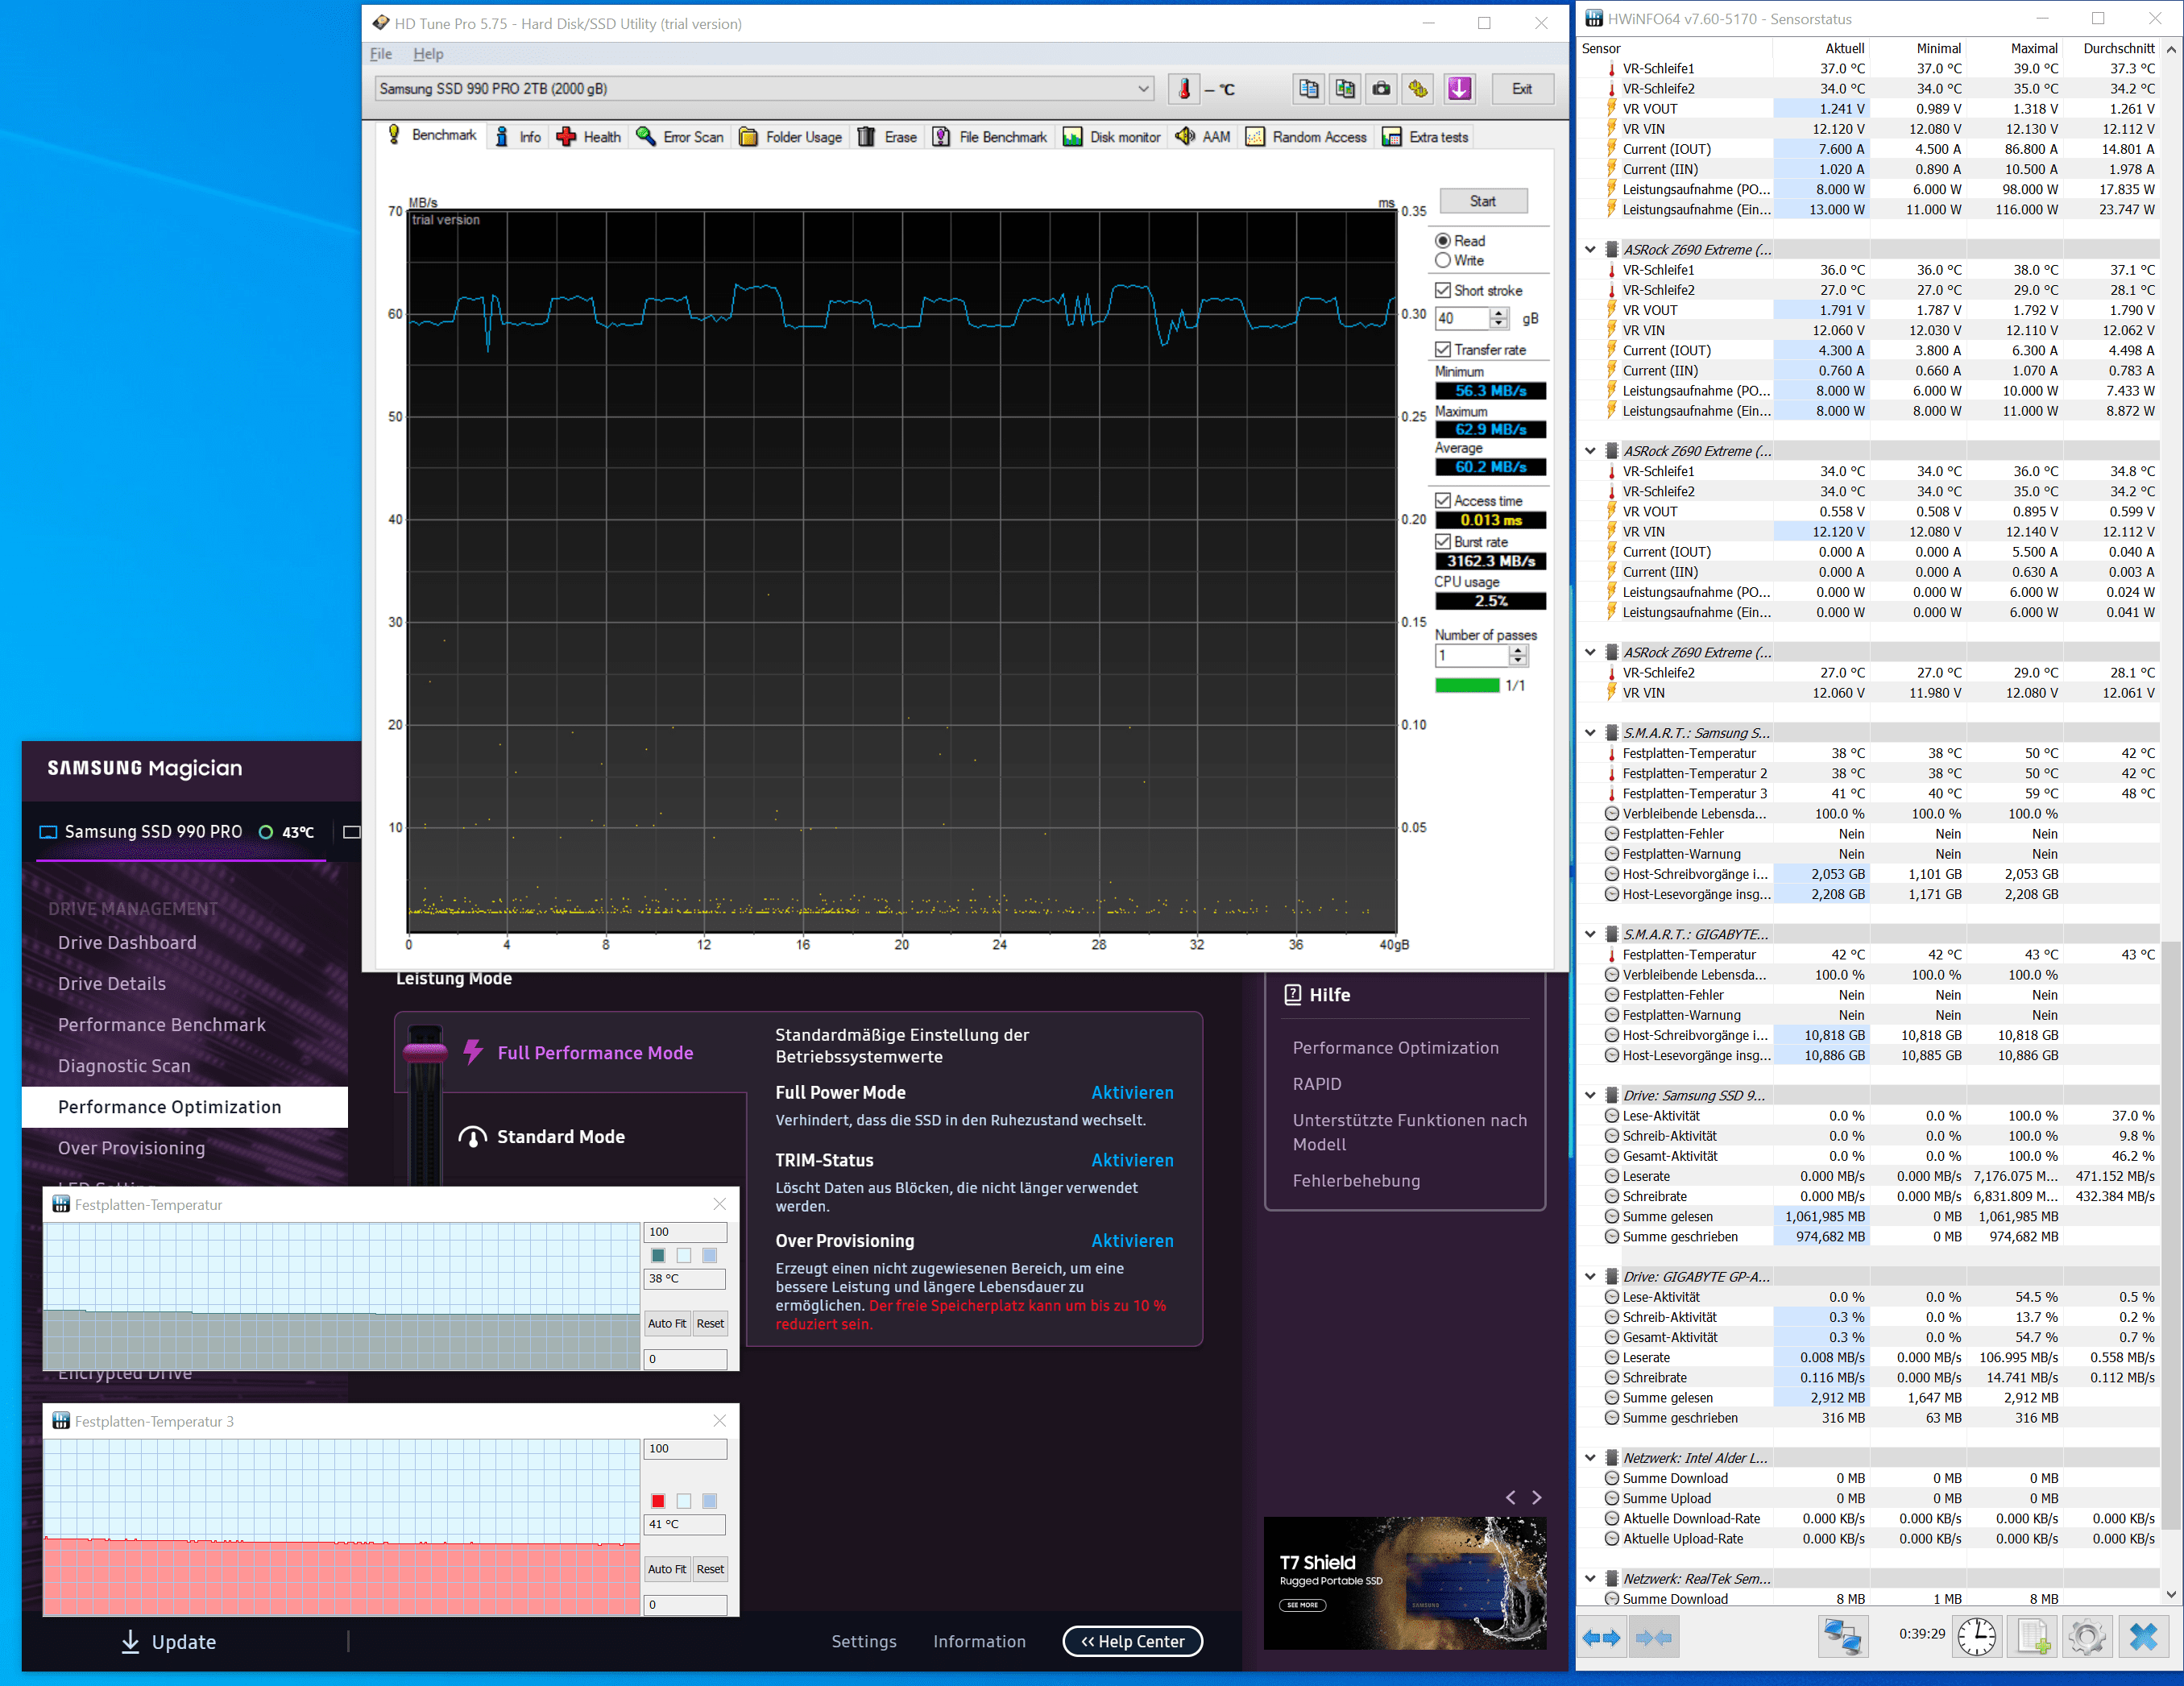
Task: Click the log file with green plus icon in HWiNFO
Action: 2033,1637
